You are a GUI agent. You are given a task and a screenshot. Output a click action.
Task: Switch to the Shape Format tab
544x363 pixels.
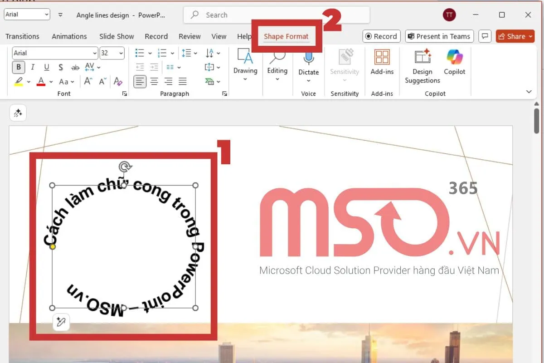pos(286,36)
